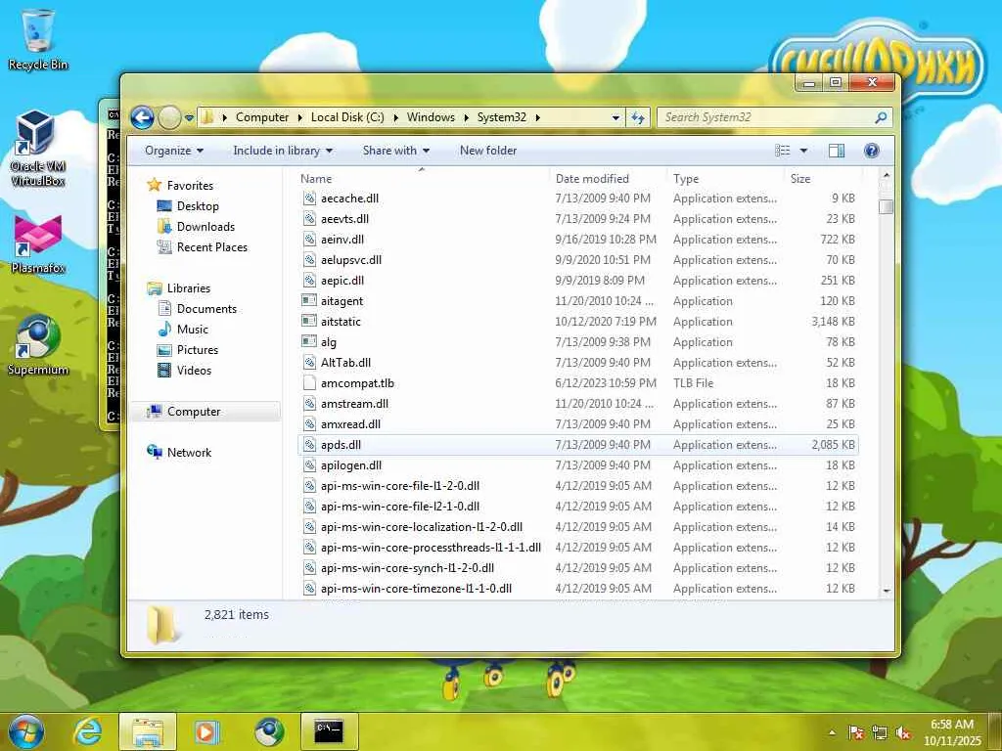This screenshot has width=1002, height=751.
Task: Select Computer in the address bar path
Action: pyautogui.click(x=262, y=117)
